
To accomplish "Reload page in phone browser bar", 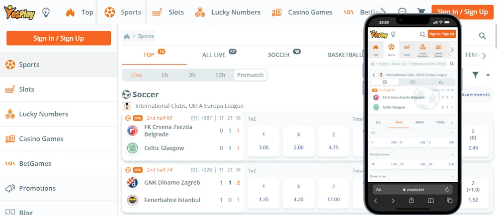I will pyautogui.click(x=447, y=189).
